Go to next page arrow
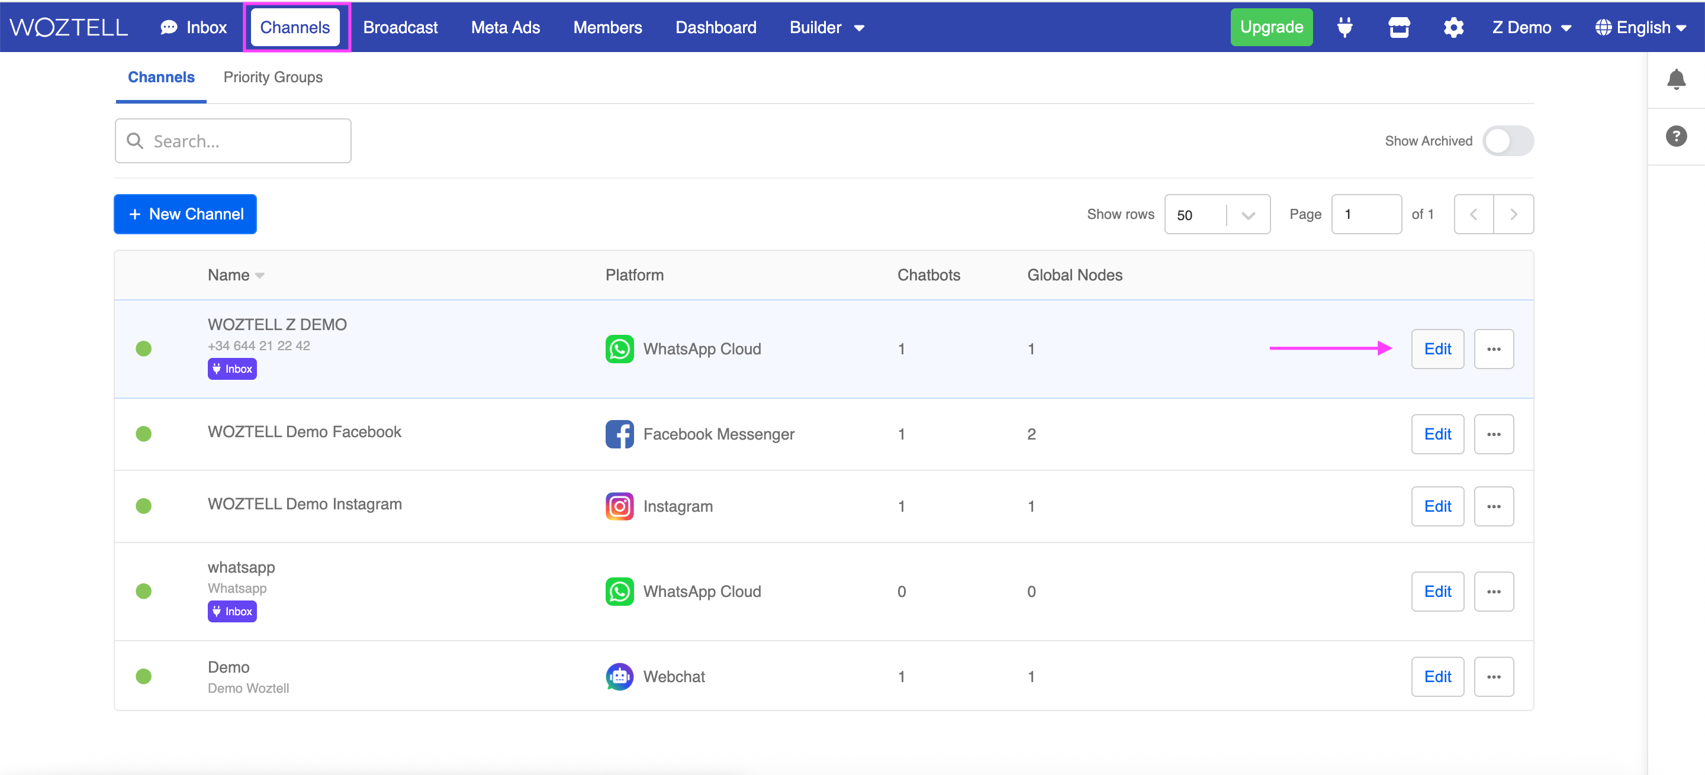Viewport: 1705px width, 775px height. pyautogui.click(x=1514, y=214)
